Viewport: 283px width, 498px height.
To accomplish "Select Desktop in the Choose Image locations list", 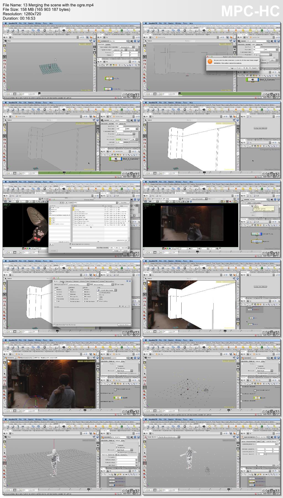I will click(53, 209).
